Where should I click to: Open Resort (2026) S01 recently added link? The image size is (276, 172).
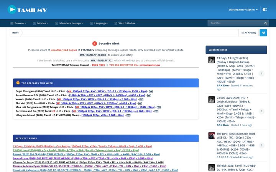tap(86, 154)
